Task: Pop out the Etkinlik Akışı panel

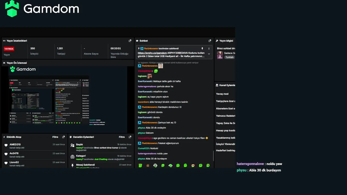Action: pyautogui.click(x=63, y=137)
